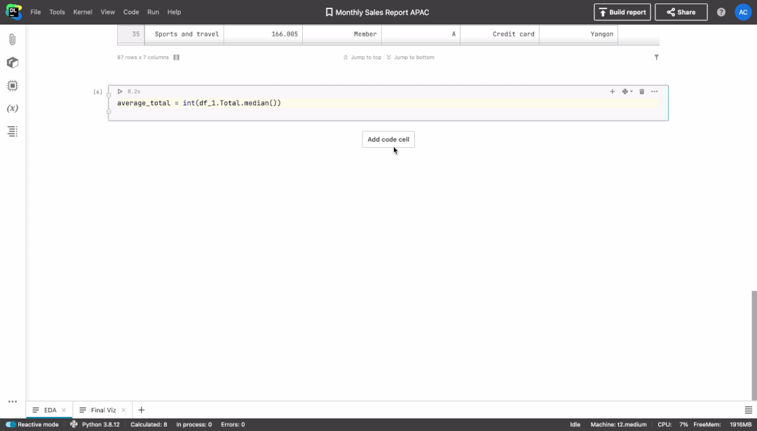This screenshot has height=431, width=757.
Task: Click the help question mark icon
Action: (x=721, y=12)
